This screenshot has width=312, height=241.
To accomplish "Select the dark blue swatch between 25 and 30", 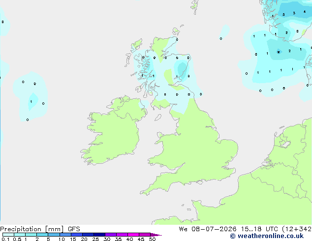I will (99, 235).
